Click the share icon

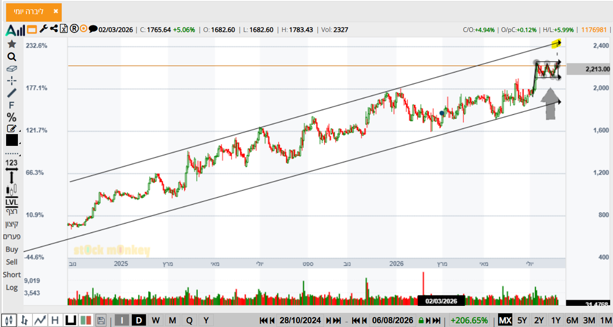click(54, 29)
